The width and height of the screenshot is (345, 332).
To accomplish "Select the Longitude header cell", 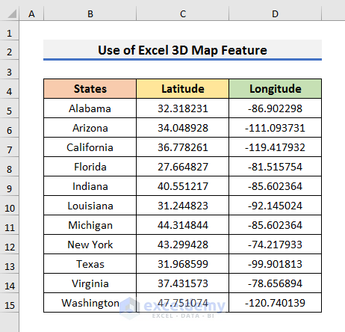I will [x=275, y=89].
